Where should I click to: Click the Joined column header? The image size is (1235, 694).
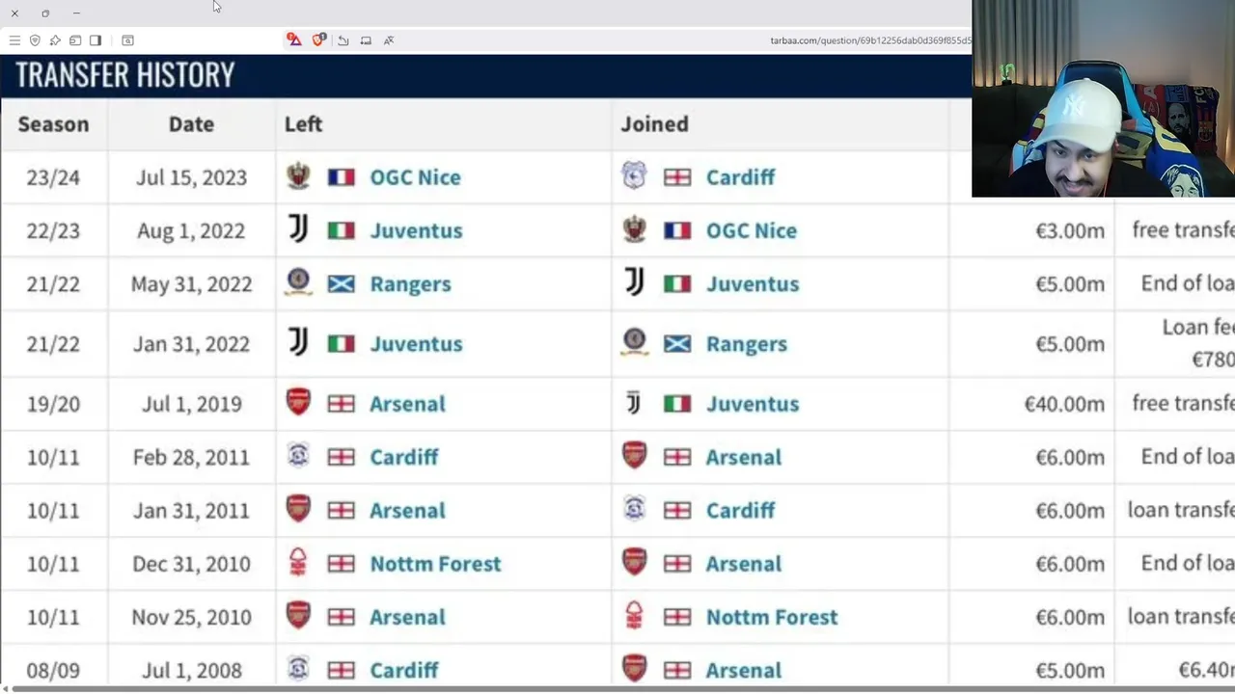[x=654, y=124]
